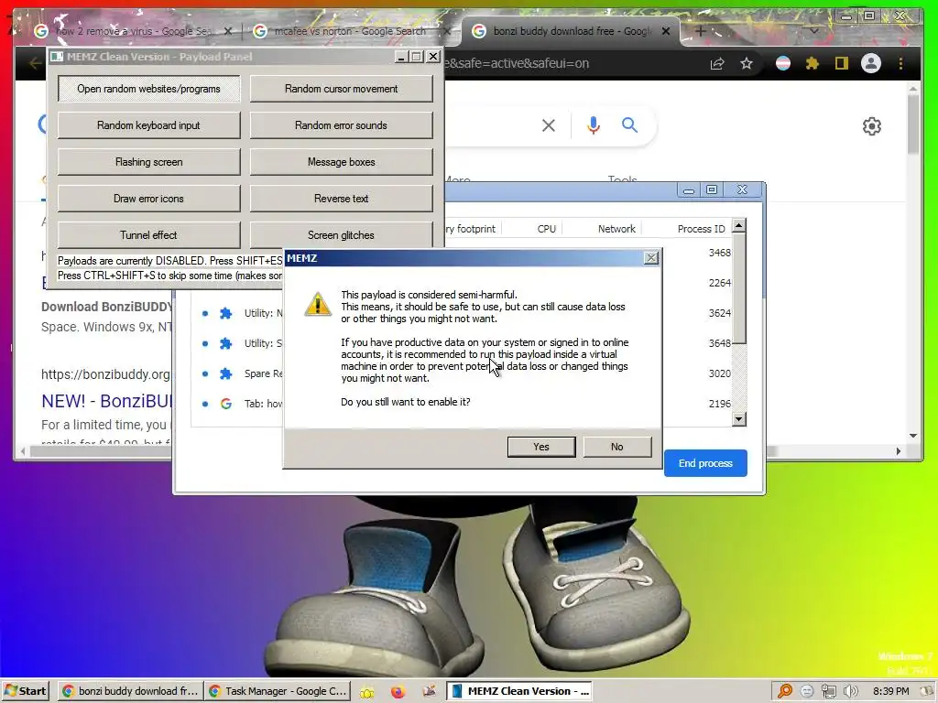
Task: Launch Firefox from the taskbar
Action: [x=398, y=692]
